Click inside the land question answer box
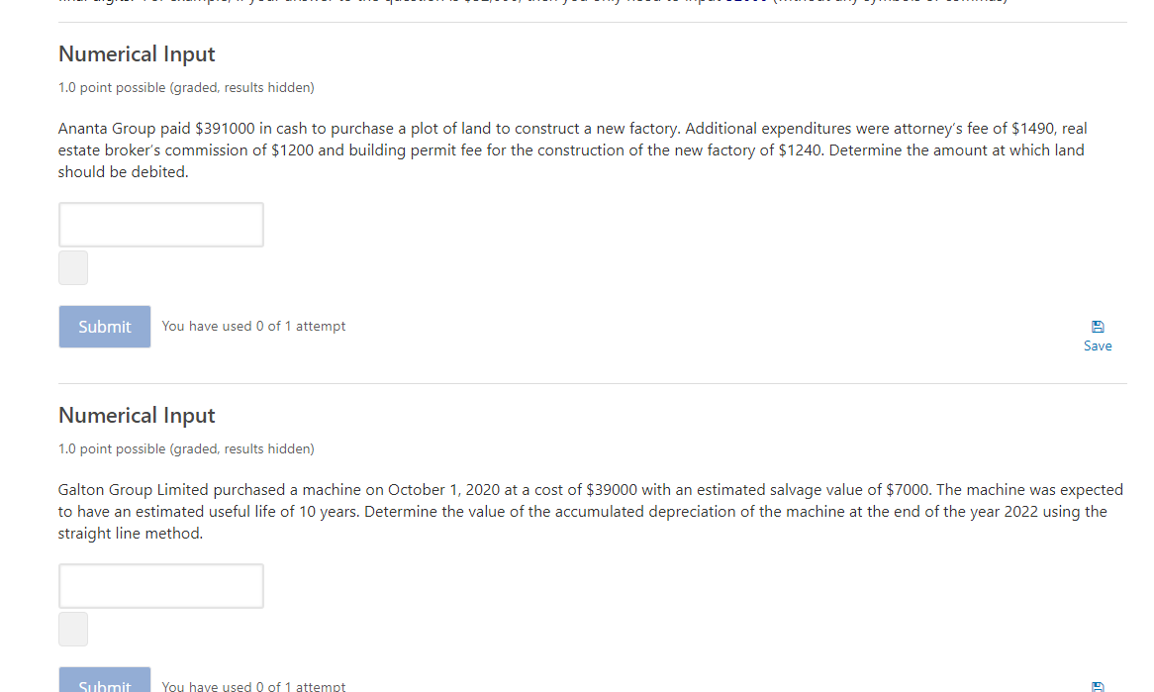1154x692 pixels. pos(160,224)
